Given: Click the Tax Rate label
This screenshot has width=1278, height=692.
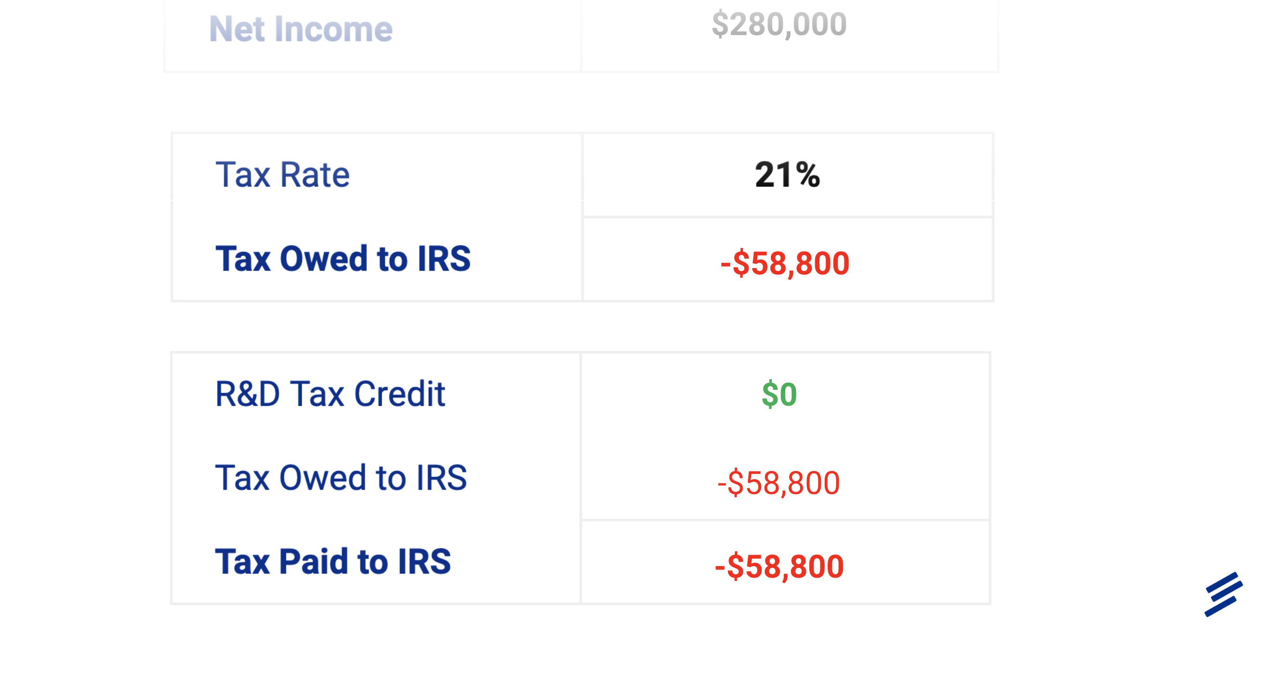Looking at the screenshot, I should (x=282, y=175).
